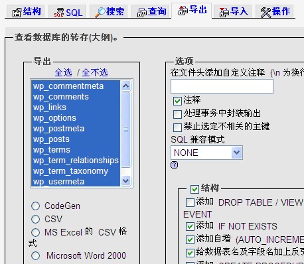Click the 全选 select-all link

pos(63,72)
